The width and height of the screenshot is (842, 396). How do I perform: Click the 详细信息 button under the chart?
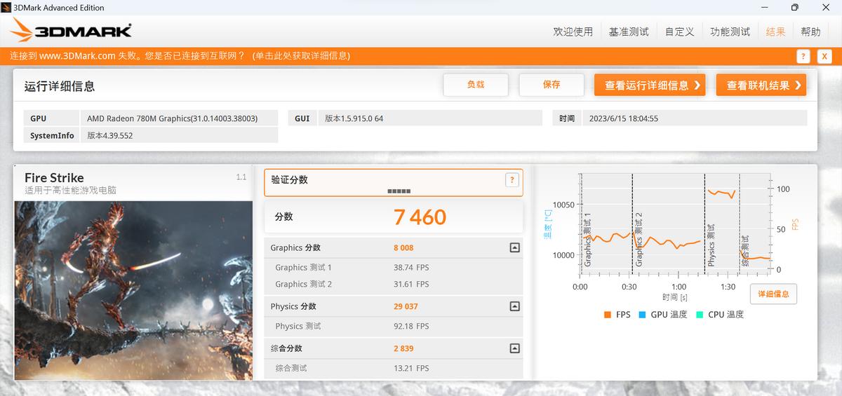pyautogui.click(x=773, y=294)
